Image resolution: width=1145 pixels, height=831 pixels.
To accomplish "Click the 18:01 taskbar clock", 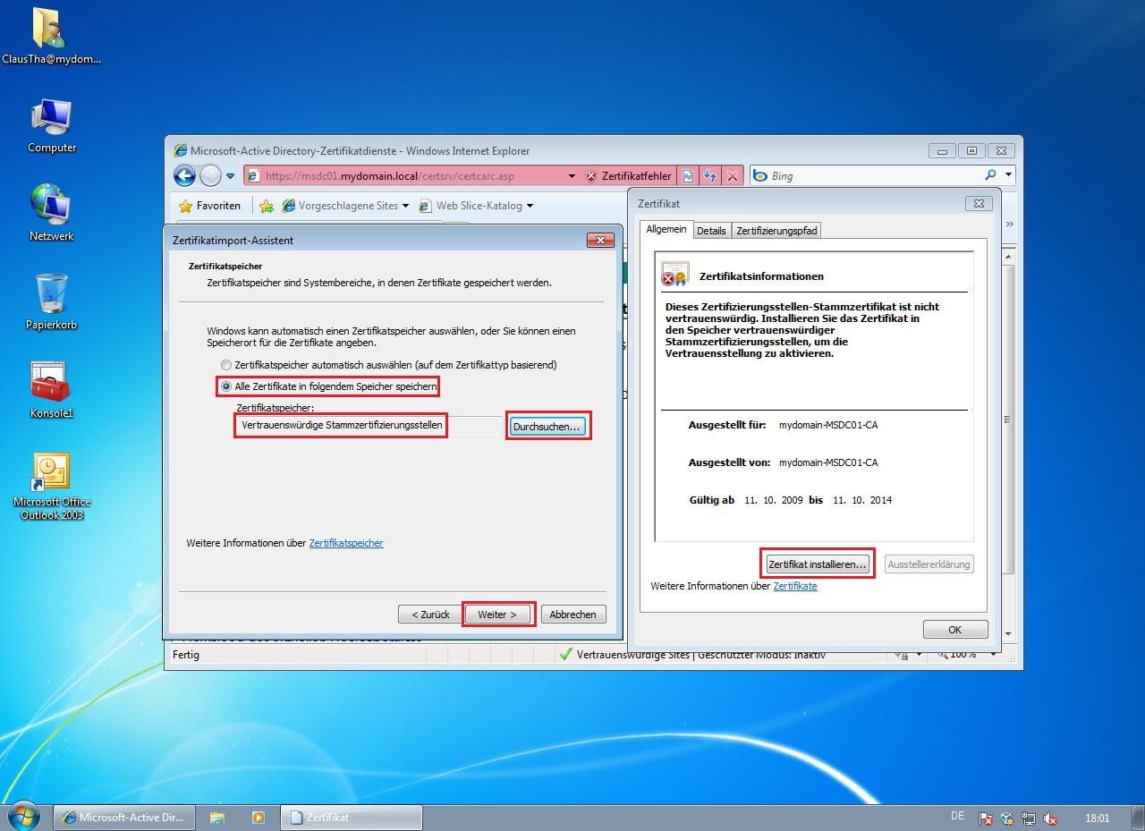I will [1097, 818].
